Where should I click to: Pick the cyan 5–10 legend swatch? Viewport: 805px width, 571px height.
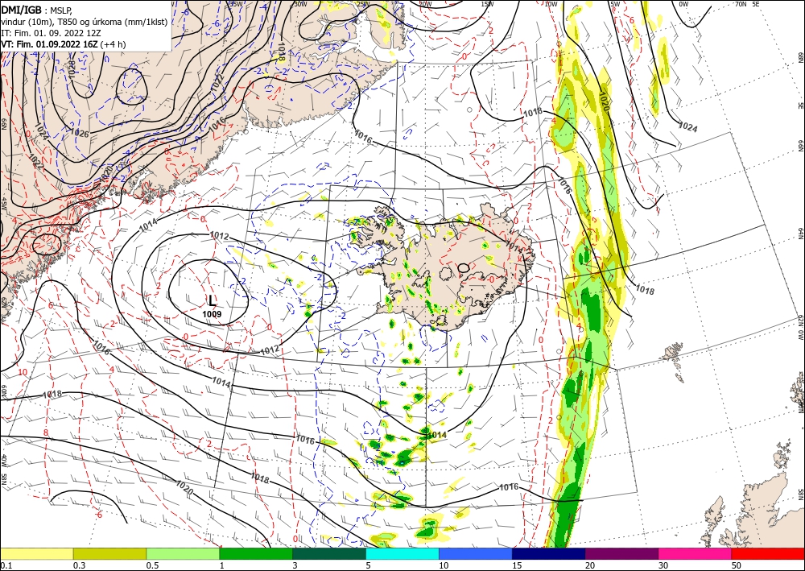click(402, 554)
